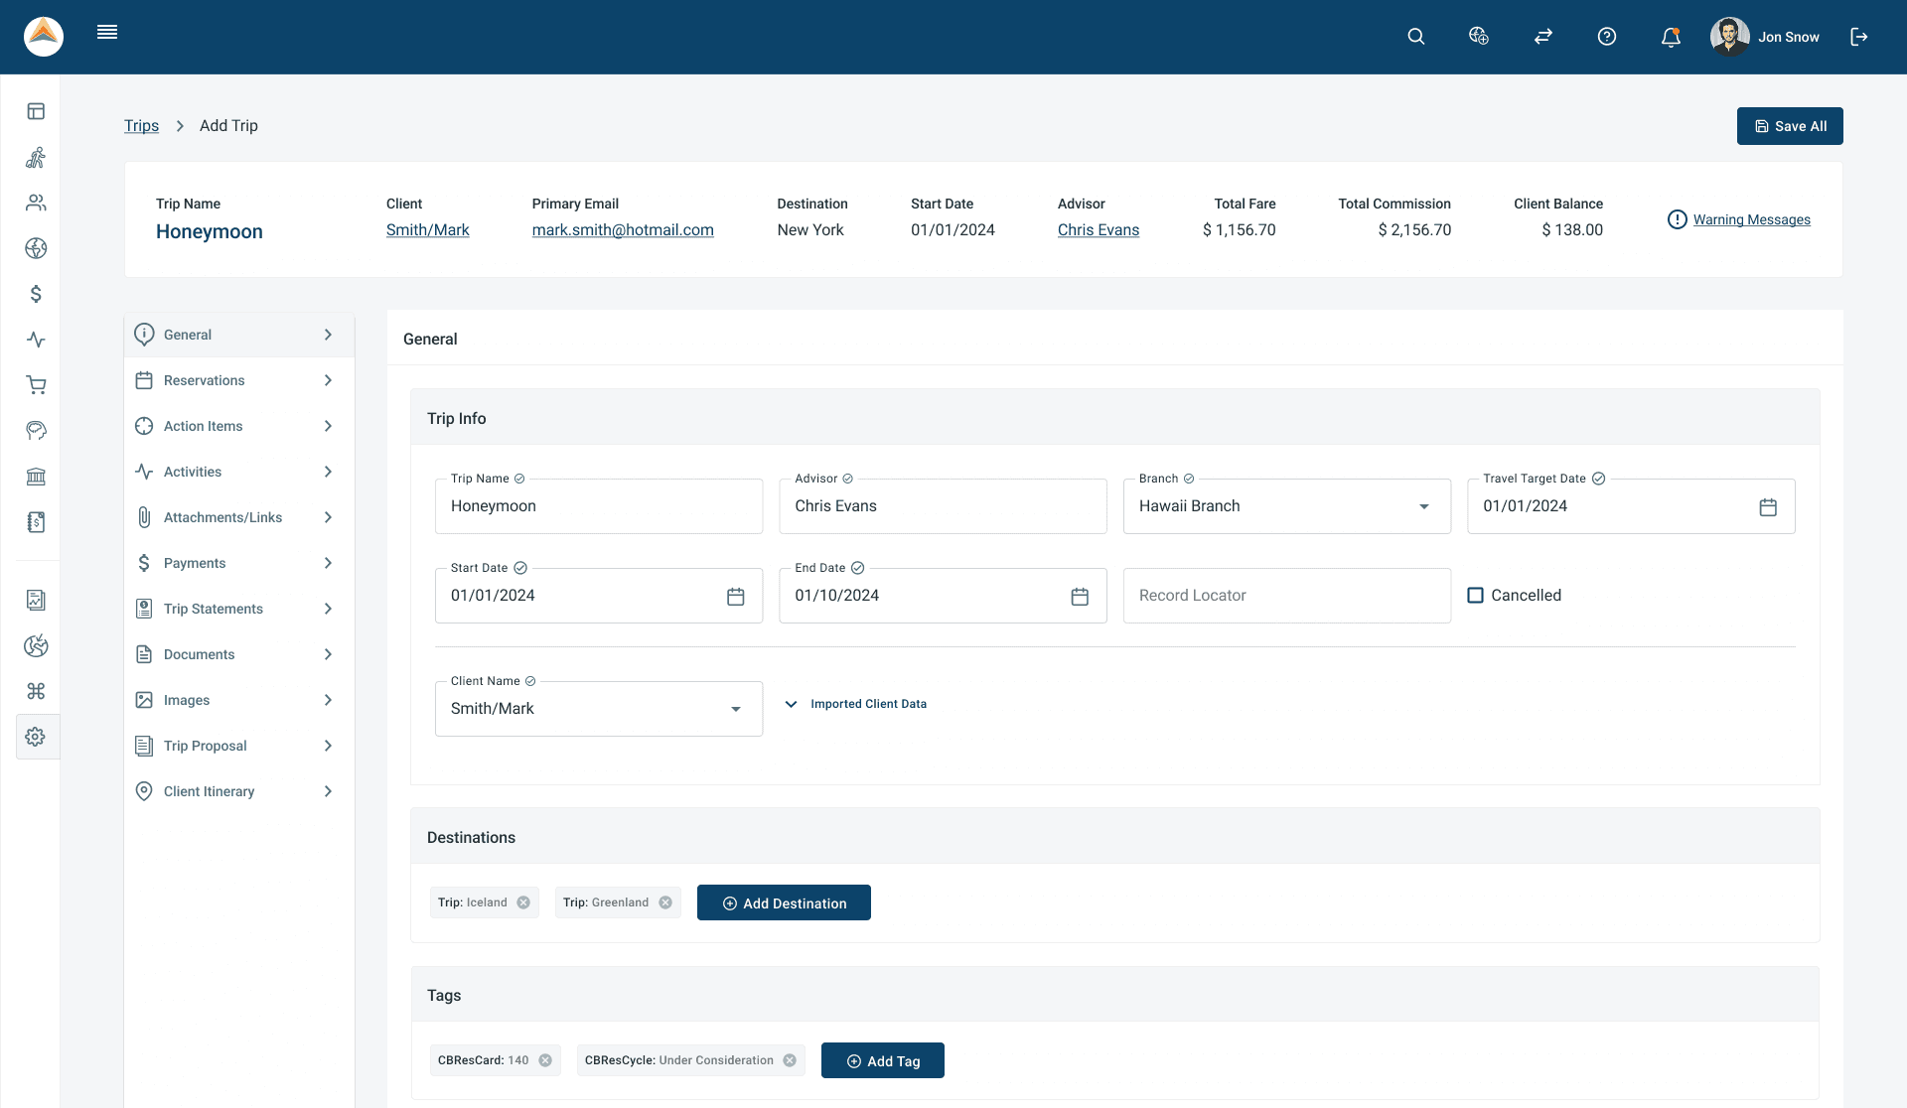Open the Warning Messages link

click(1751, 219)
